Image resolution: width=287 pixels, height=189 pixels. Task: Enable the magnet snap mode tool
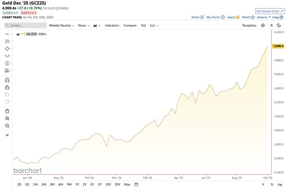[7, 80]
